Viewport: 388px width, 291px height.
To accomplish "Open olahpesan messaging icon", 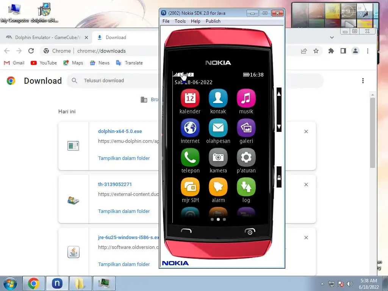I will (x=218, y=128).
